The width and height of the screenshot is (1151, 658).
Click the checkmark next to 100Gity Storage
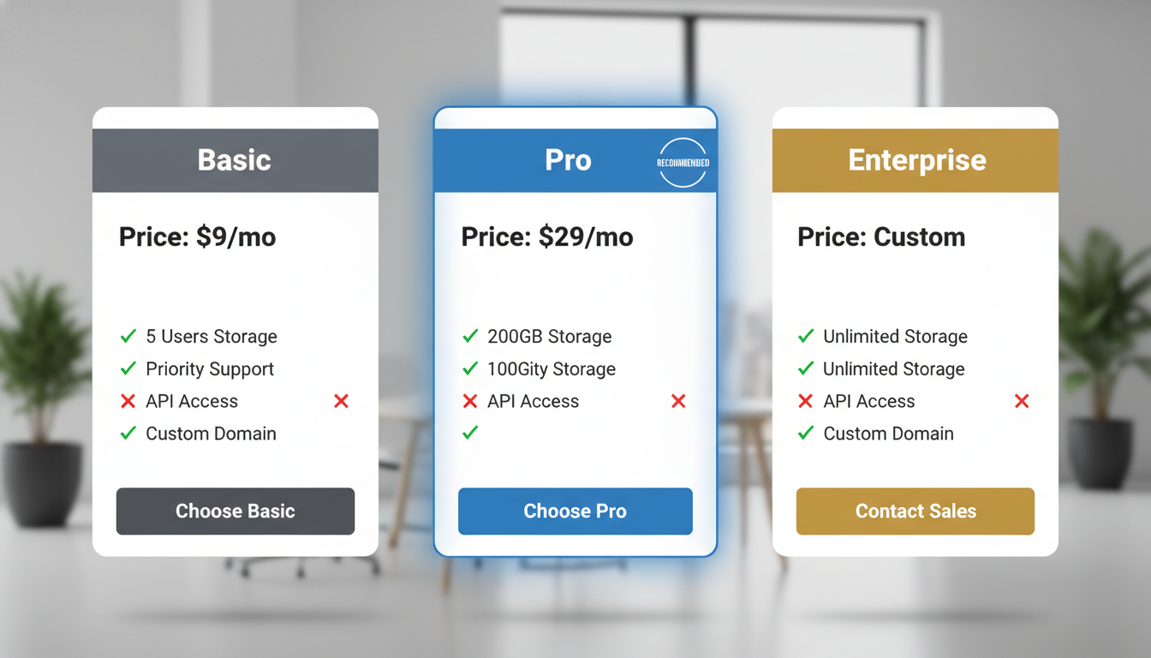[x=470, y=369]
